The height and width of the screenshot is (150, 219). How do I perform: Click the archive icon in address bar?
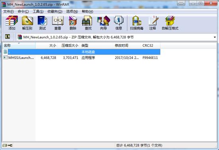pos(20,37)
